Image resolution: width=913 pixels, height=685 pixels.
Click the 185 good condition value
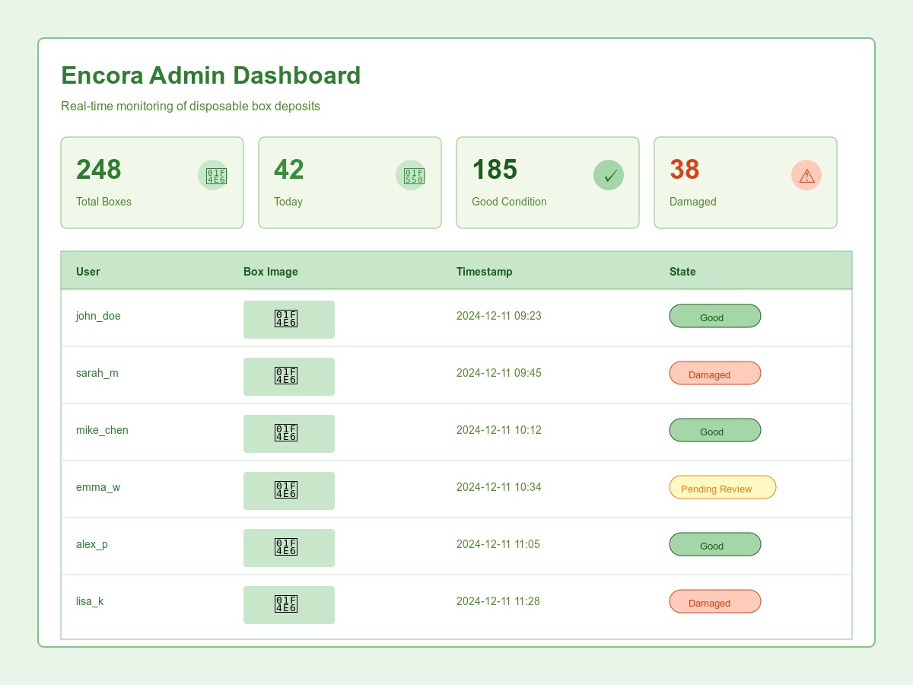495,170
